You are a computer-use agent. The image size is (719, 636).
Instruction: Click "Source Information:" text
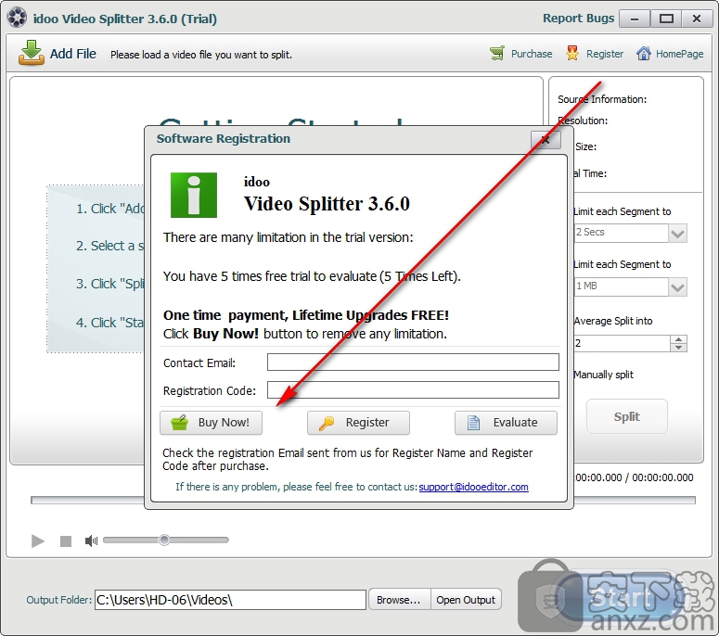coord(602,99)
